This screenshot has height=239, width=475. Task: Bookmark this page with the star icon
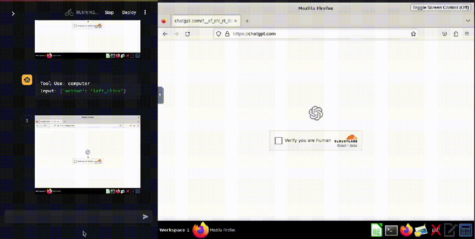(x=413, y=34)
